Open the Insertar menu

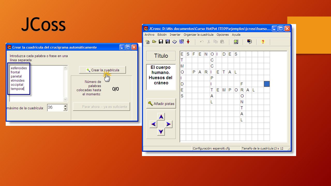175,35
